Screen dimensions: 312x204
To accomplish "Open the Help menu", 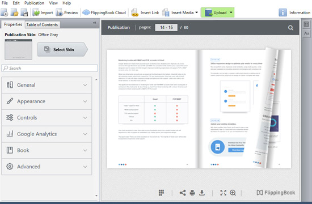I will (67, 3).
